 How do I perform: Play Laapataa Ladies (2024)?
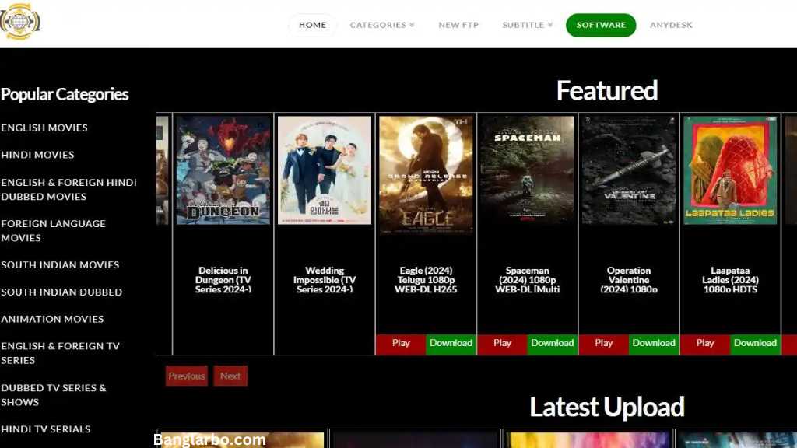click(x=705, y=344)
